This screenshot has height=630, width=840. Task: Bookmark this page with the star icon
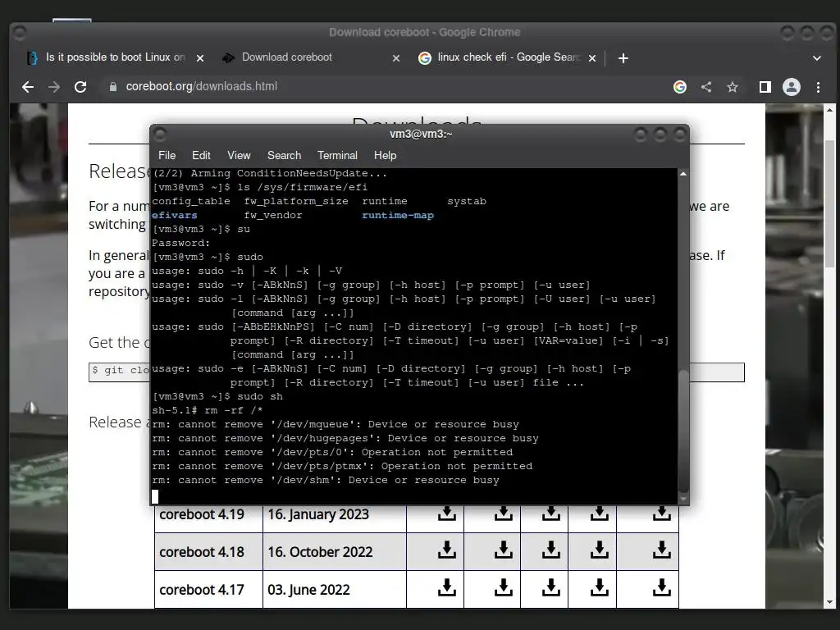[x=733, y=87]
